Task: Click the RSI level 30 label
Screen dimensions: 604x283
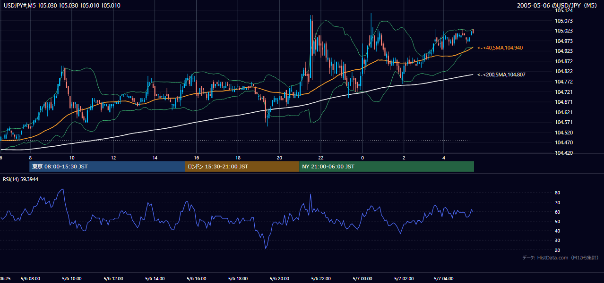Action: point(558,241)
